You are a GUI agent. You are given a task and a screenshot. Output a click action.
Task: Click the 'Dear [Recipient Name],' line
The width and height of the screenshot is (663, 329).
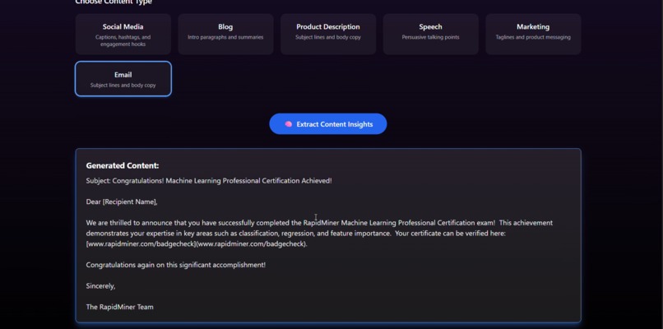coord(122,202)
